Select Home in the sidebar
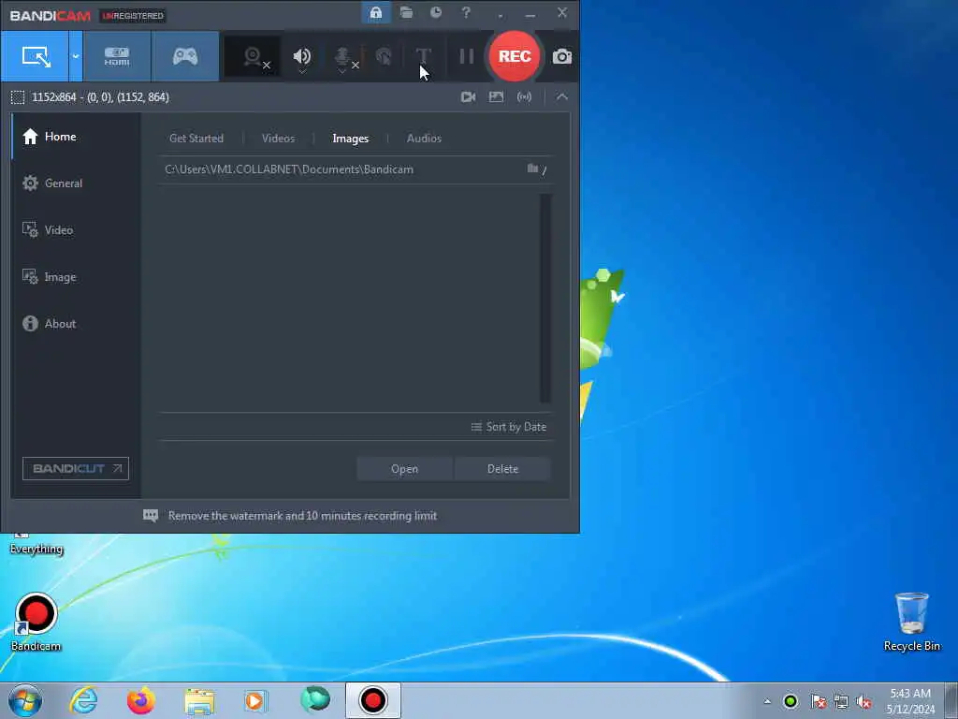 coord(77,137)
